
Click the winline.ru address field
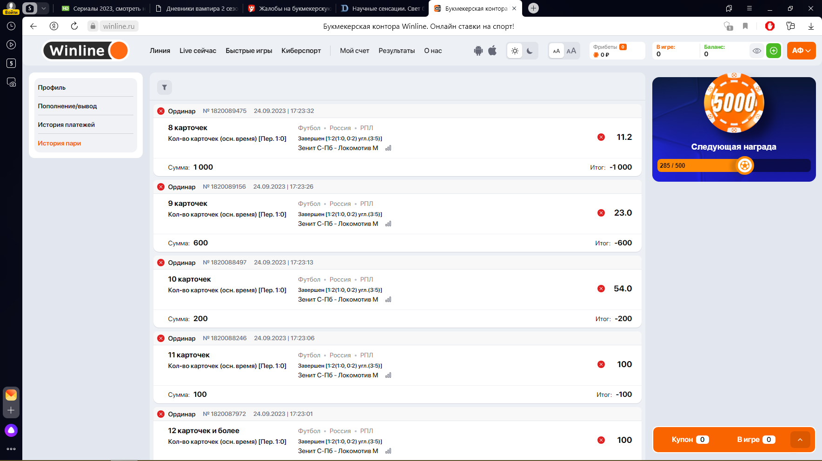tap(119, 26)
